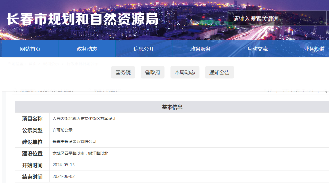Click the search button beside the keyword field
The image size is (329, 183).
point(328,19)
